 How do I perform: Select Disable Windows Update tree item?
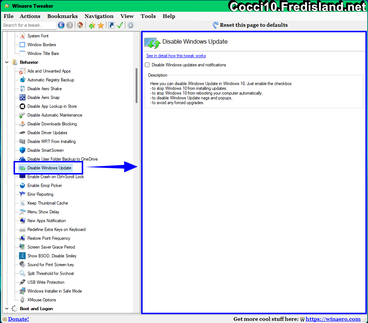49,168
